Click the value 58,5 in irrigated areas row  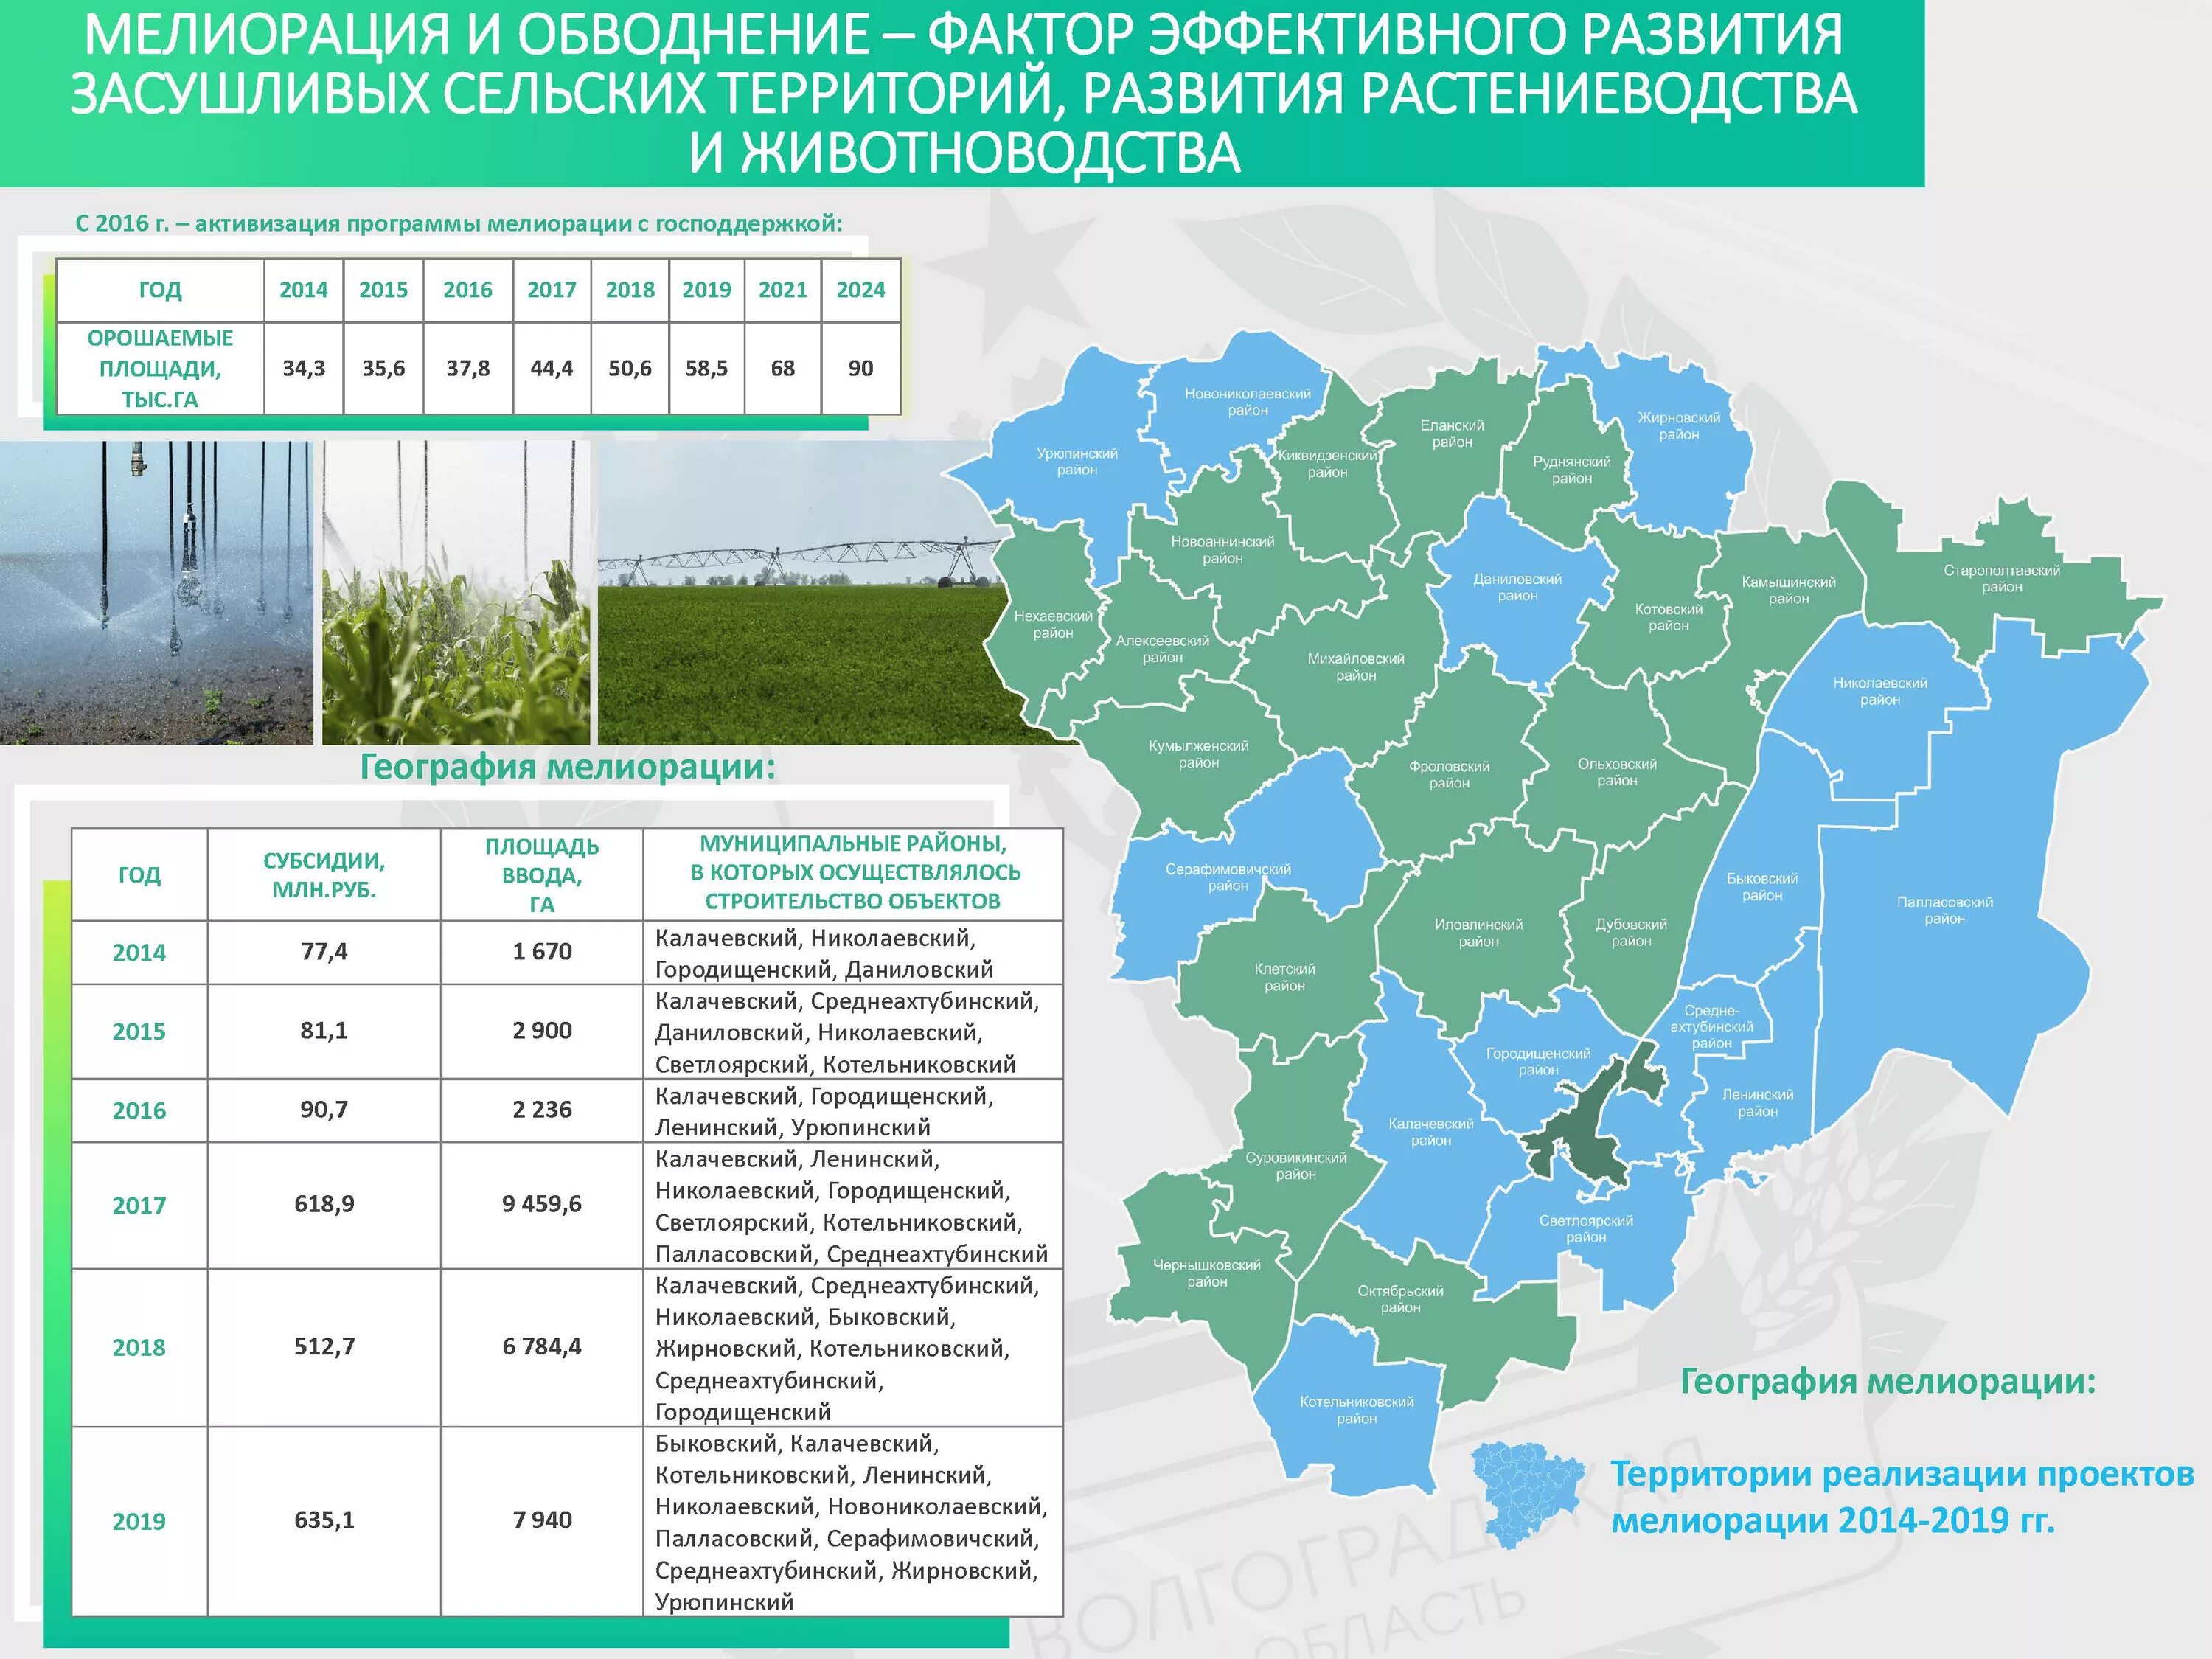click(707, 368)
